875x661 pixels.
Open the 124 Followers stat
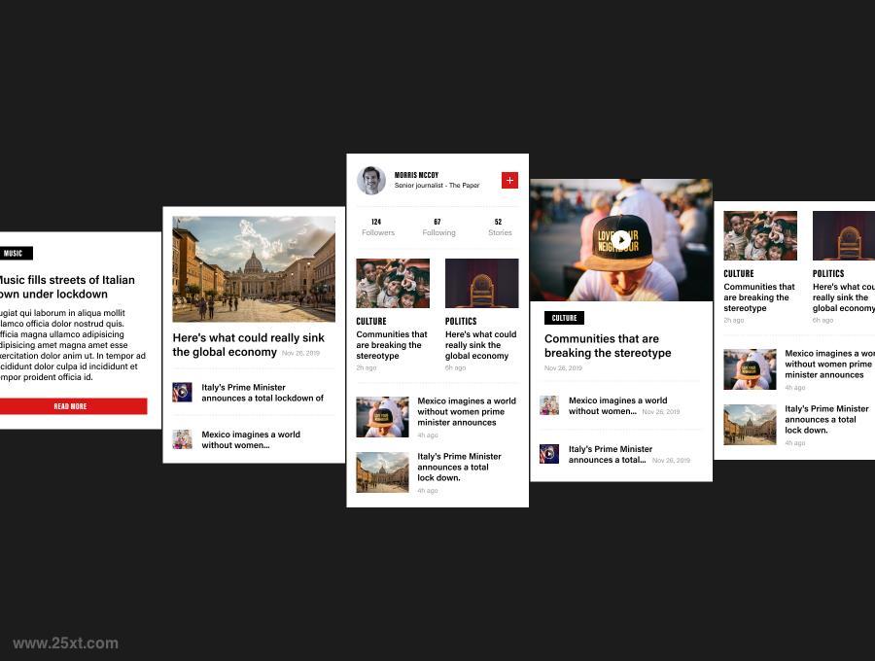(x=378, y=227)
